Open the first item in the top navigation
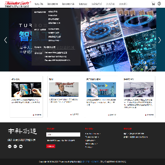 39,4
